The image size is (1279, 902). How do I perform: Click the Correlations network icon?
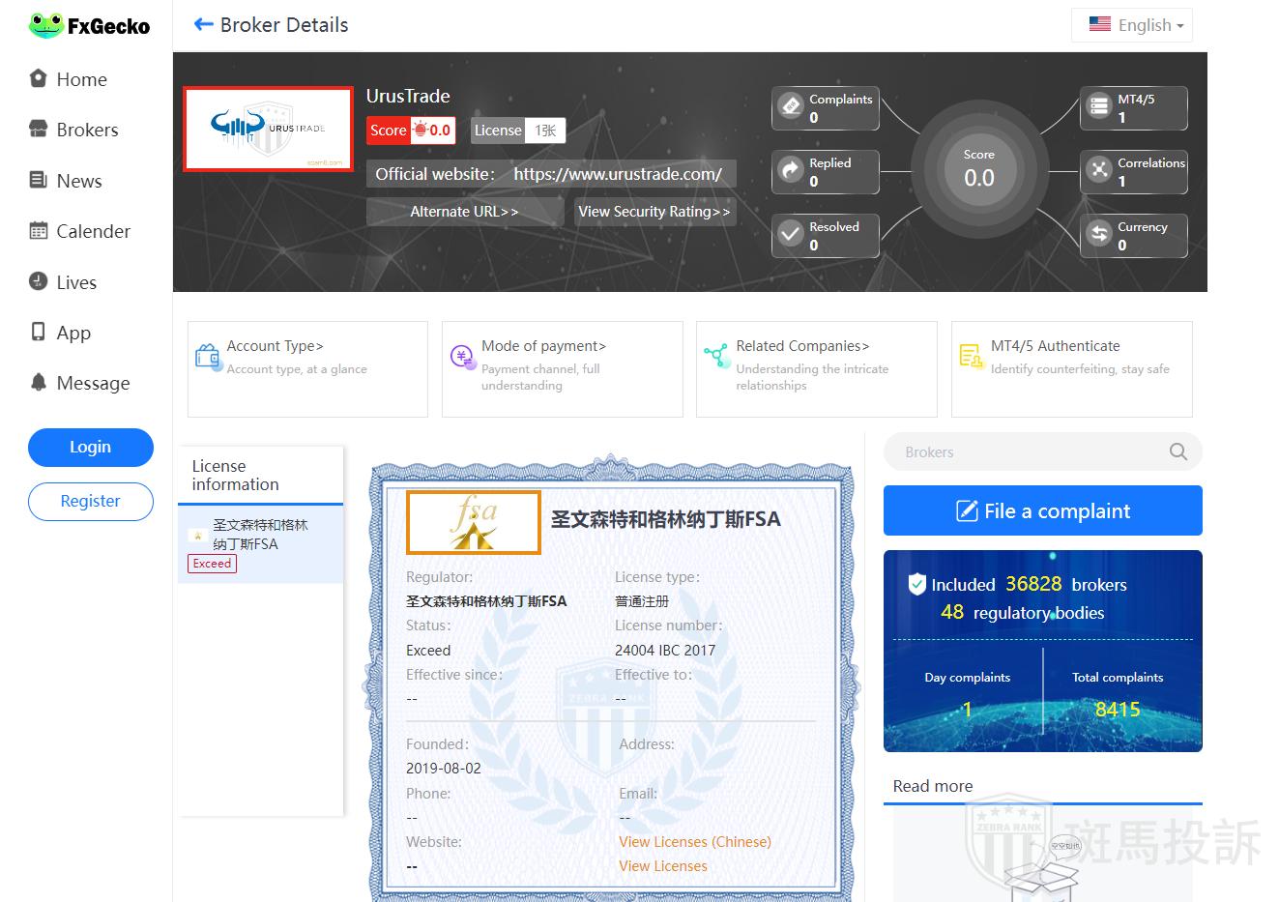(1099, 170)
